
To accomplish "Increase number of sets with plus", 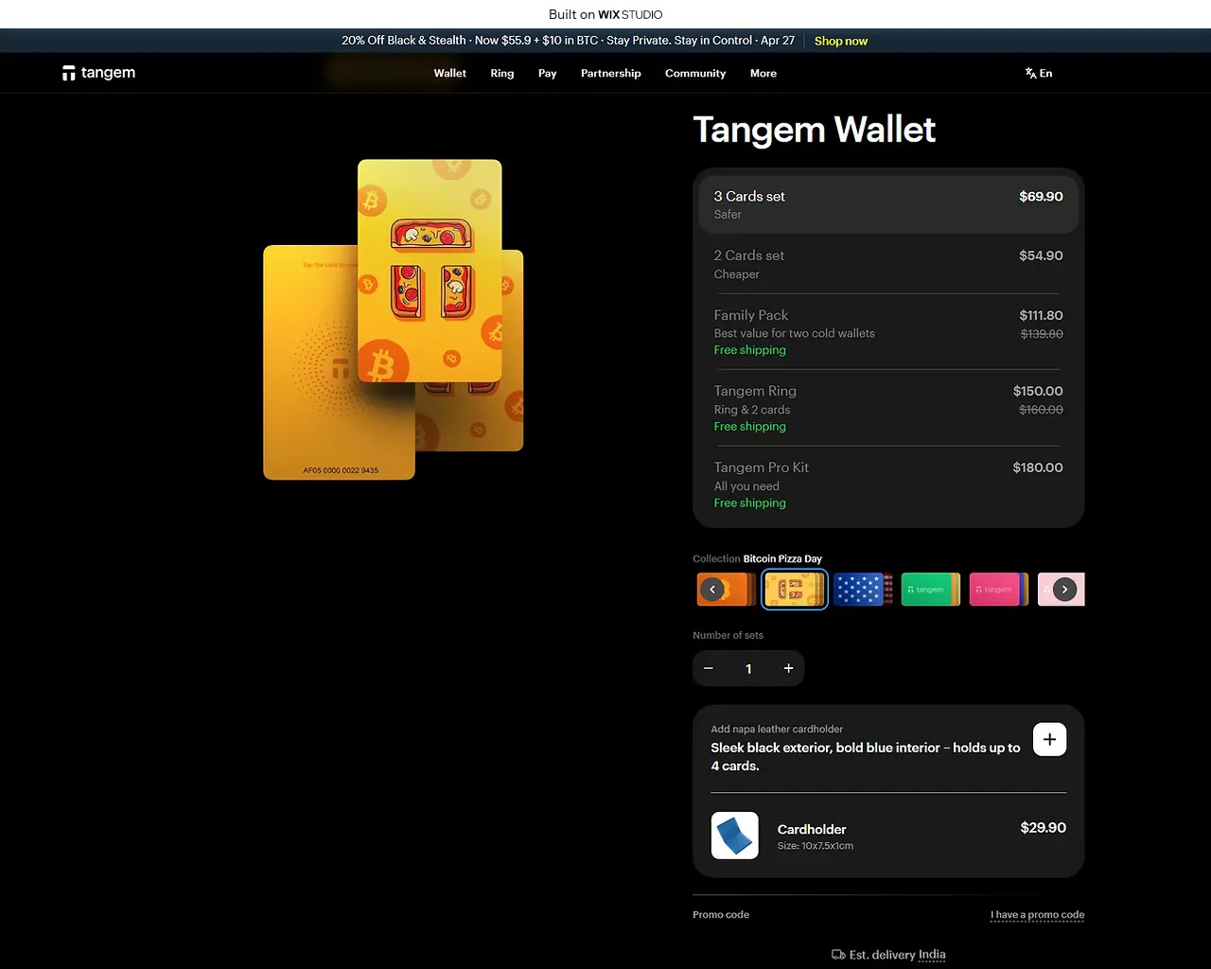I will [788, 668].
